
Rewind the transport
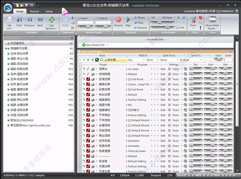(x=141, y=28)
